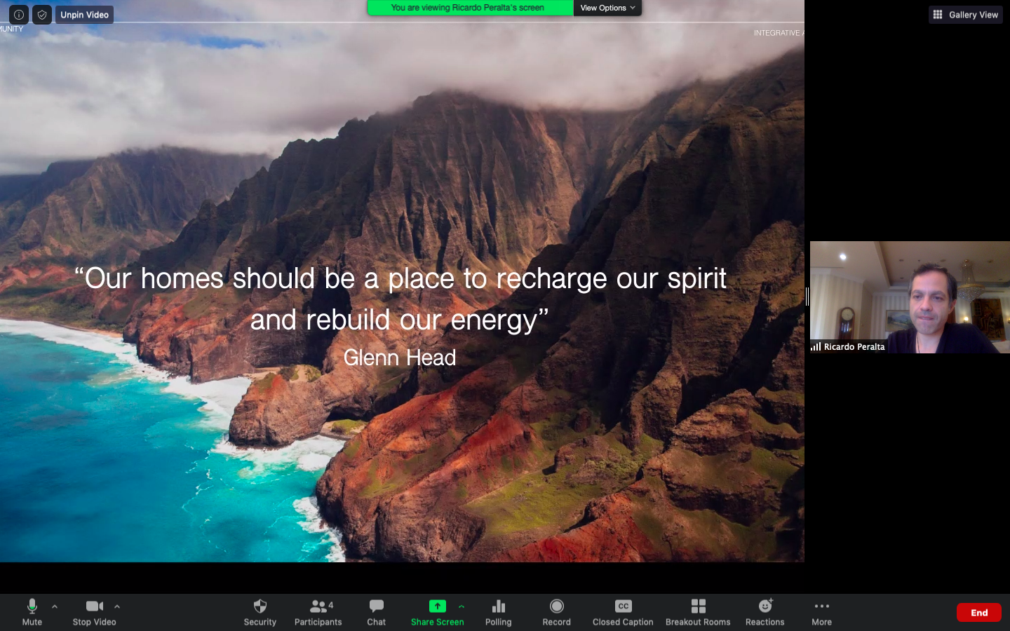This screenshot has height=631, width=1010.
Task: Switch to Gallery View
Action: coord(966,14)
